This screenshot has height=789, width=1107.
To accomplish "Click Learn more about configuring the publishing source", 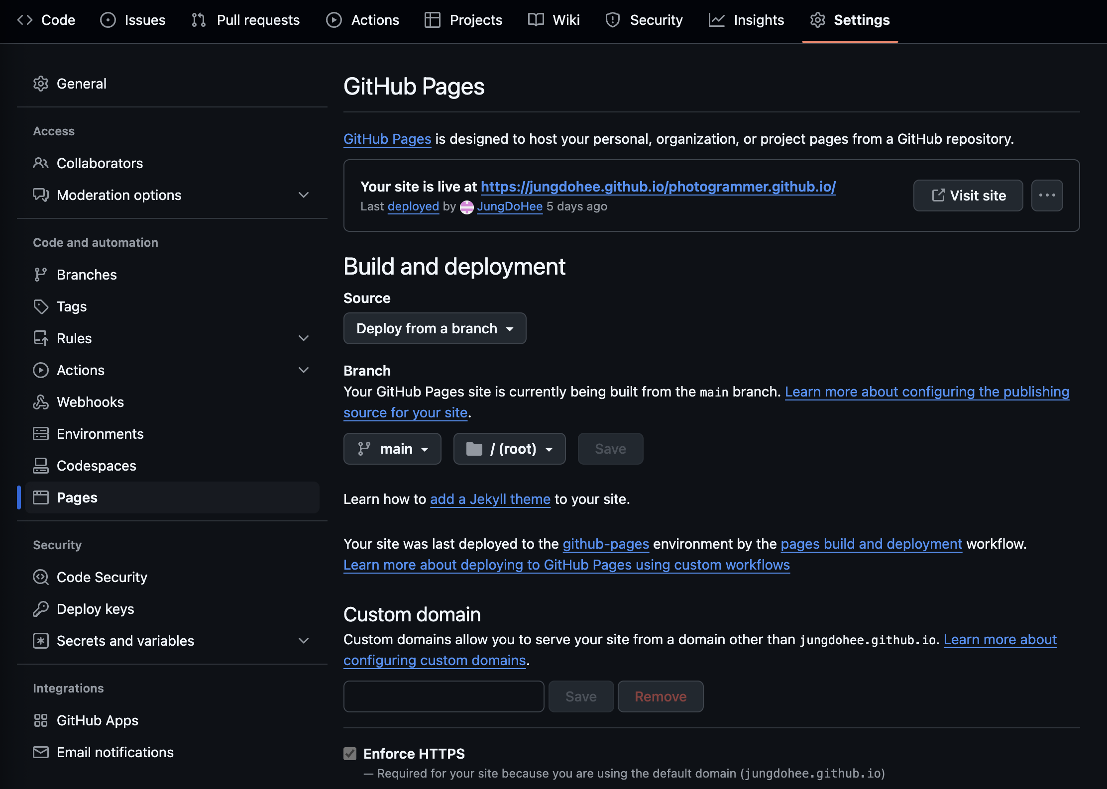I will pyautogui.click(x=927, y=392).
